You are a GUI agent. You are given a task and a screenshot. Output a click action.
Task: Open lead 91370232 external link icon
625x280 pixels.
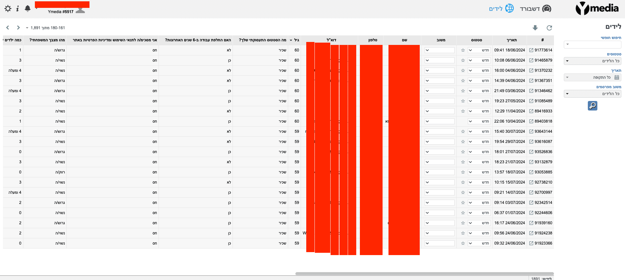click(x=531, y=70)
